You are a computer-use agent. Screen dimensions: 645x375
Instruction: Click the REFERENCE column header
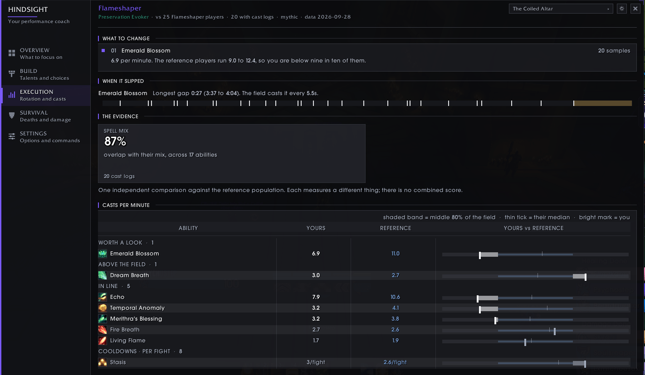[396, 228]
